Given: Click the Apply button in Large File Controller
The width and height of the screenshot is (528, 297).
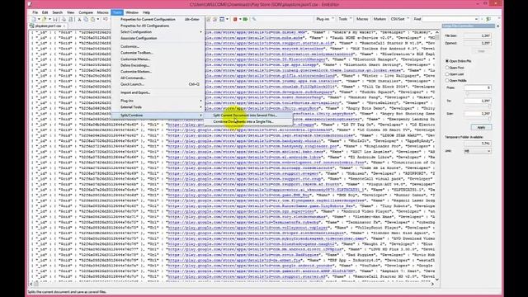Looking at the screenshot, I should point(481,127).
